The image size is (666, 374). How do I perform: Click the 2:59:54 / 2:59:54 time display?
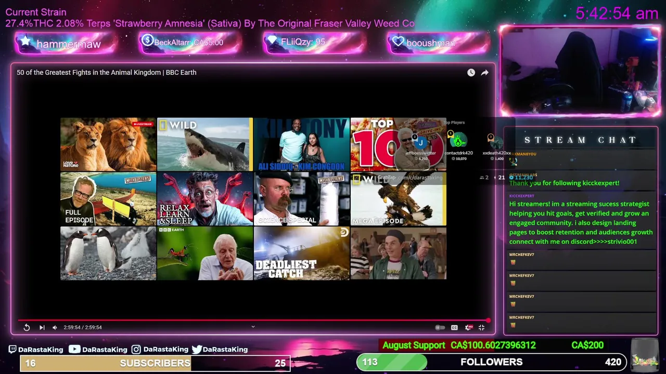point(83,327)
